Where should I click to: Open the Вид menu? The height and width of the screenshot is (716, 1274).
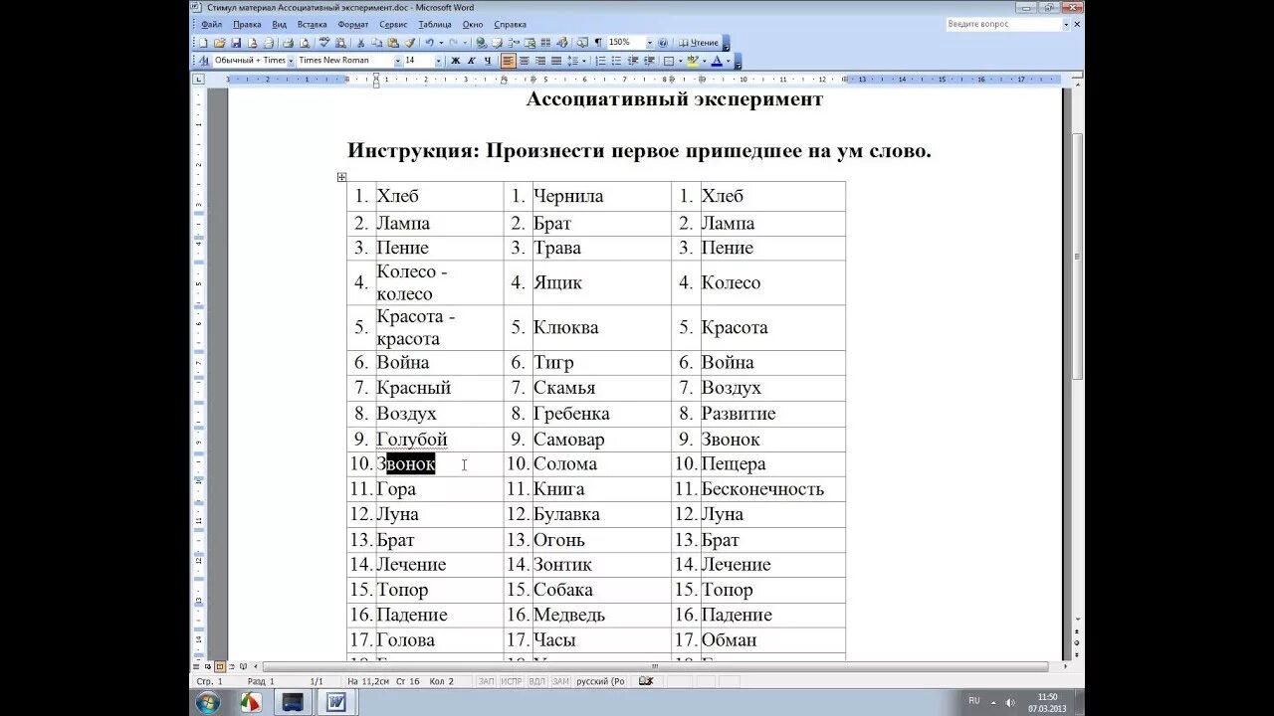tap(280, 24)
